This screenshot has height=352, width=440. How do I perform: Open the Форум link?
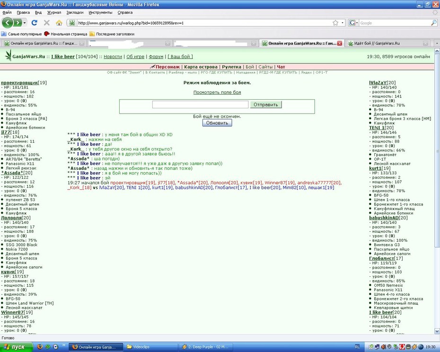coord(156,56)
